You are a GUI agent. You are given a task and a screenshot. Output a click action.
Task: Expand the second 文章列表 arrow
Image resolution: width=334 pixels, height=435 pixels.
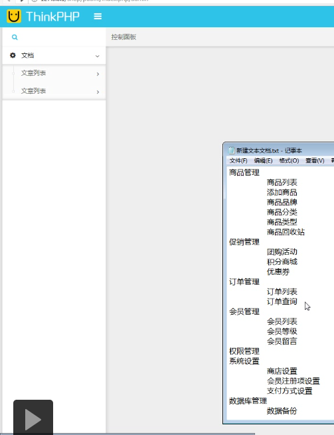pyautogui.click(x=98, y=92)
